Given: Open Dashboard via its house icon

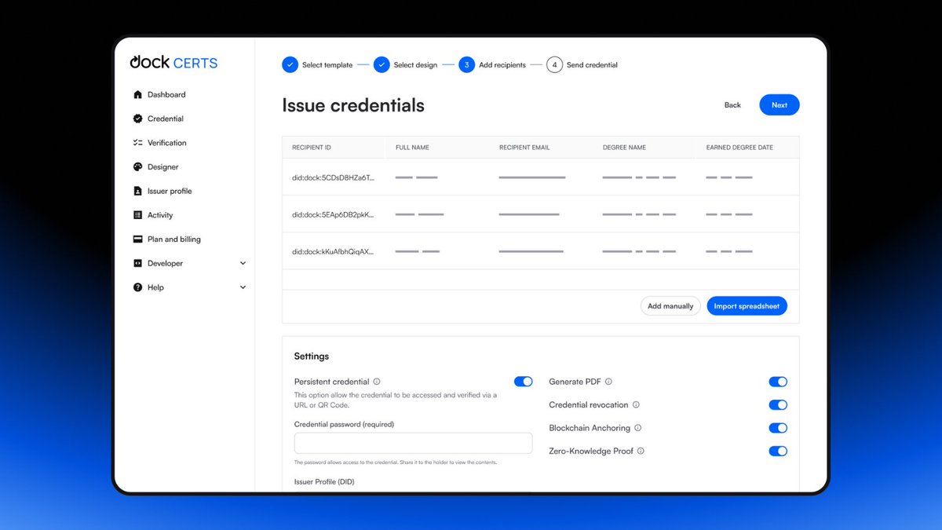Looking at the screenshot, I should click(x=138, y=94).
